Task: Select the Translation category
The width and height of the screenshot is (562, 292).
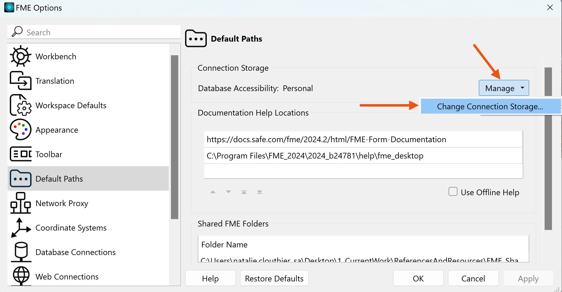Action: pos(88,81)
